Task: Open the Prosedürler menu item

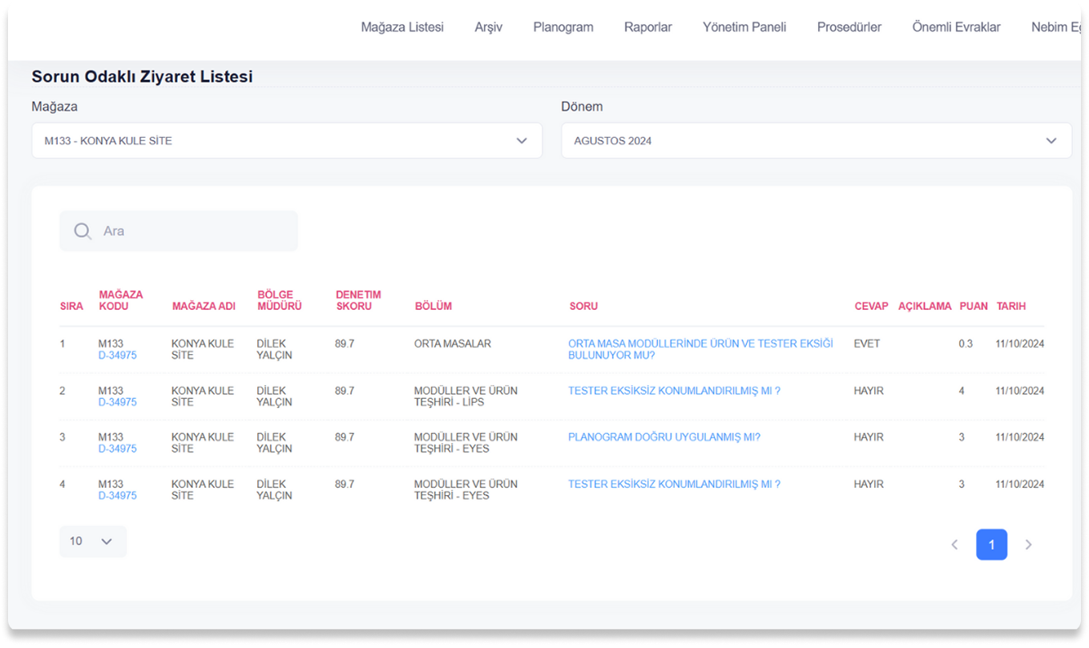Action: pyautogui.click(x=849, y=27)
